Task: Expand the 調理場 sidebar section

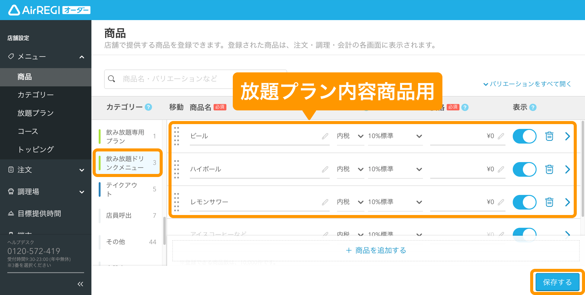Action: [x=82, y=192]
